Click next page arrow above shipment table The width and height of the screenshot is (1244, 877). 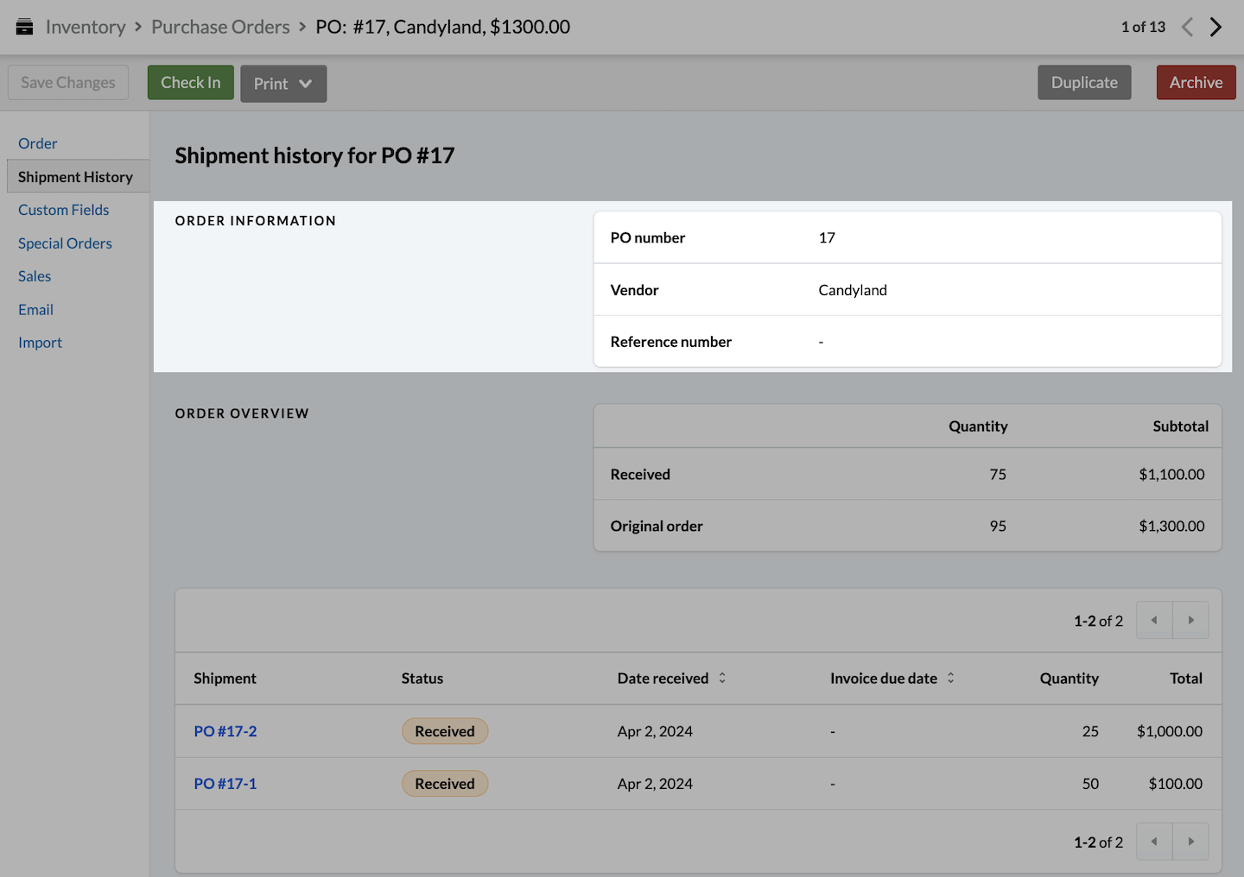click(1190, 621)
